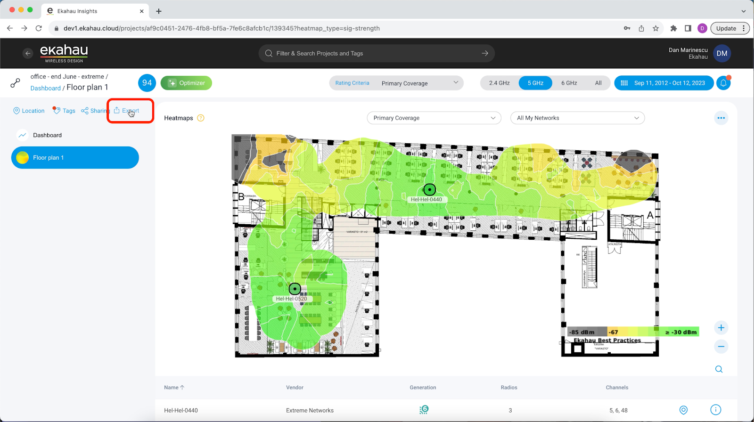Image resolution: width=754 pixels, height=422 pixels.
Task: Locate Hel-Hel-0440 using the row target icon
Action: [683, 410]
